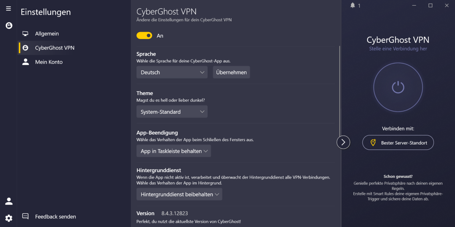Viewport: 455px width, 227px height.
Task: Open the hamburger menu in the sidebar
Action: click(x=8, y=8)
